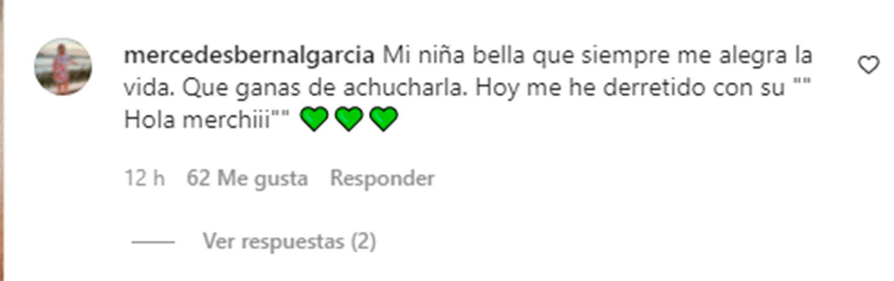Image resolution: width=894 pixels, height=281 pixels.
Task: Click the middle green heart emoji
Action: (x=349, y=119)
